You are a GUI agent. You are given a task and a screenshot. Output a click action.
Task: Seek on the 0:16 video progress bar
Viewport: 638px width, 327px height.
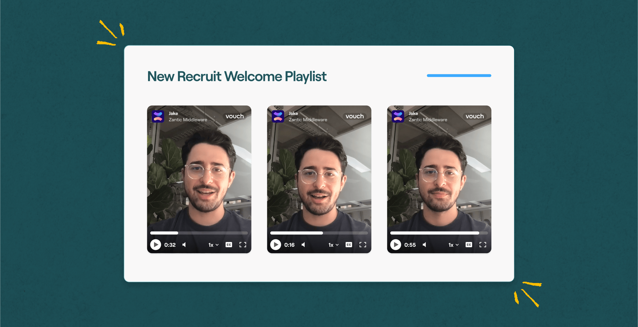click(319, 233)
